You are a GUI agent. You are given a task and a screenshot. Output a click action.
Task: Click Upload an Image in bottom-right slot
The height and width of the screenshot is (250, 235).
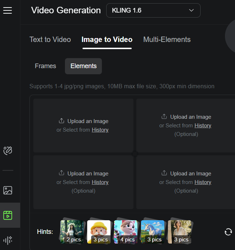click(191, 174)
